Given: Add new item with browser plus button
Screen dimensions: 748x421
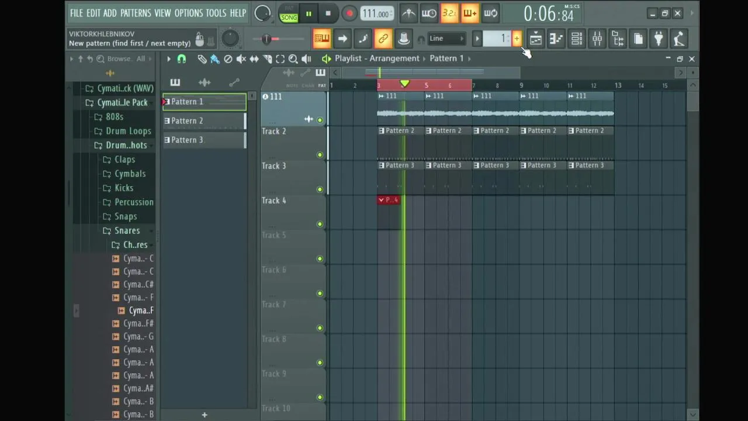Looking at the screenshot, I should click(x=205, y=415).
